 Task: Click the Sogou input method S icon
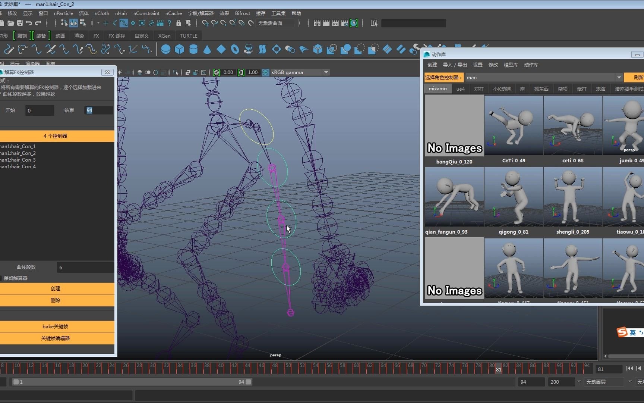[x=622, y=332]
